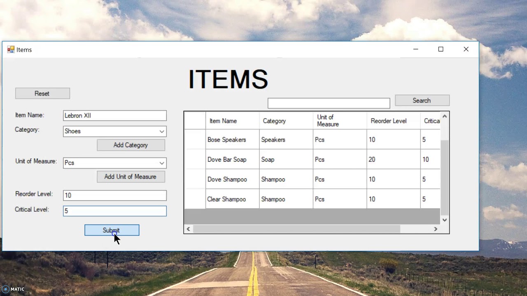Close the Items window
Screen dimensions: 527x296
[466, 49]
